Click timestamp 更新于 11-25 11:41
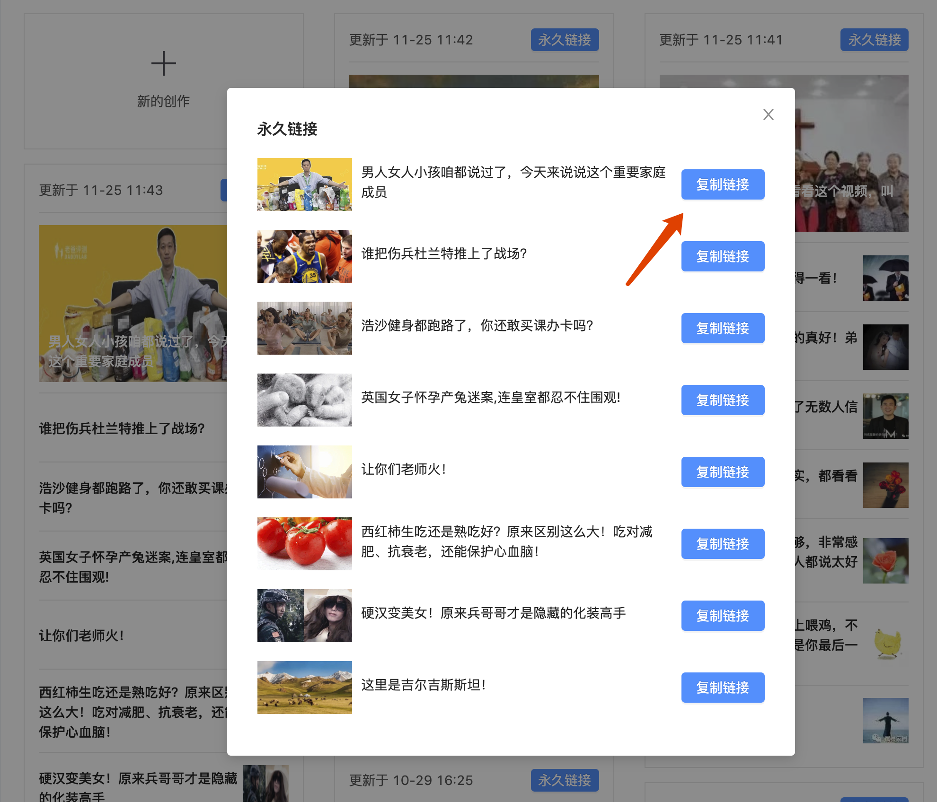 721,40
